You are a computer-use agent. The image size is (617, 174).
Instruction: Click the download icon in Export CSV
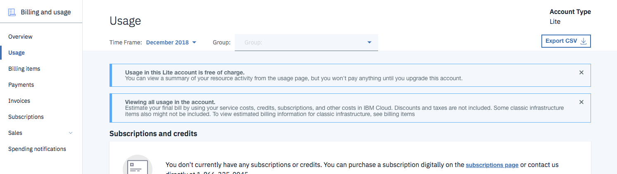click(x=584, y=41)
